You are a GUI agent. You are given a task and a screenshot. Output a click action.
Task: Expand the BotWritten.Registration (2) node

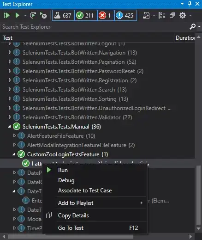coord(10,80)
